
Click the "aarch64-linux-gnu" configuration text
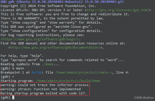72,27
